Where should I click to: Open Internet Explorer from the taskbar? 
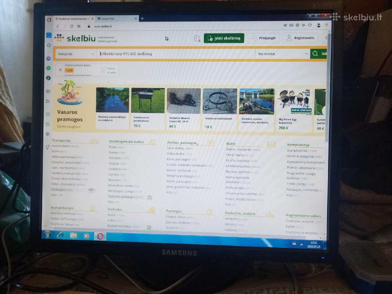60,235
